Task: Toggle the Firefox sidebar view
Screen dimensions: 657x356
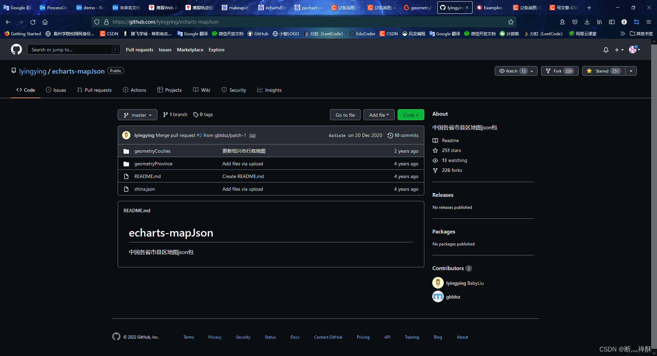Action: coord(612,22)
